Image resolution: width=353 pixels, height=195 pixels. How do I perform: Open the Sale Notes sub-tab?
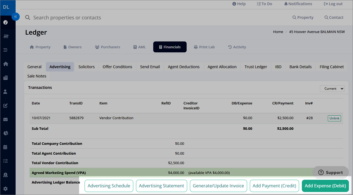click(37, 76)
